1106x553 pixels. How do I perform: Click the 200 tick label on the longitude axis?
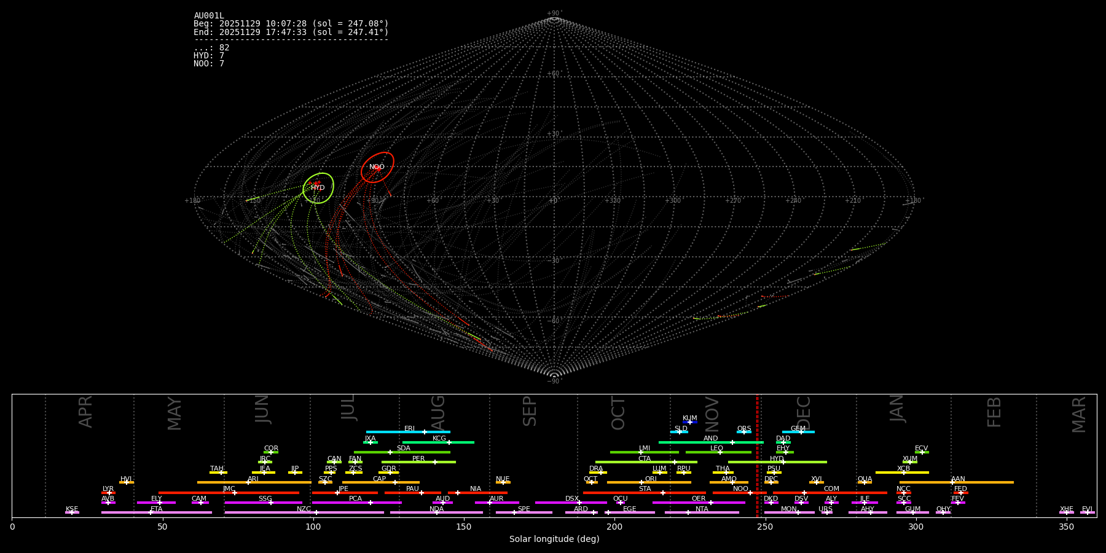pos(614,527)
